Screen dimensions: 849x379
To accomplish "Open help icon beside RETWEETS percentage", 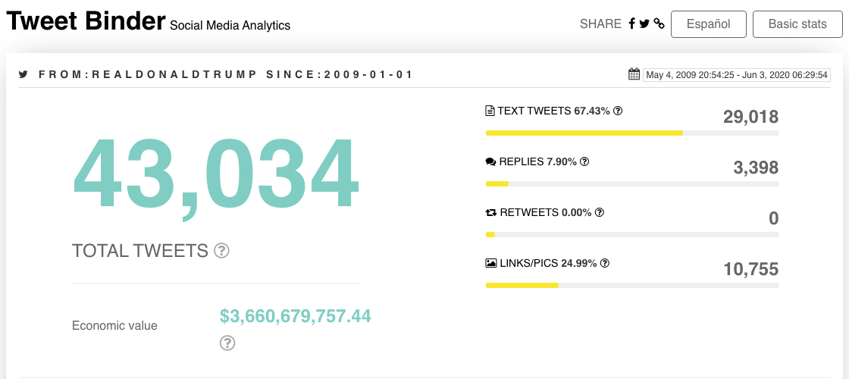I will tap(600, 212).
